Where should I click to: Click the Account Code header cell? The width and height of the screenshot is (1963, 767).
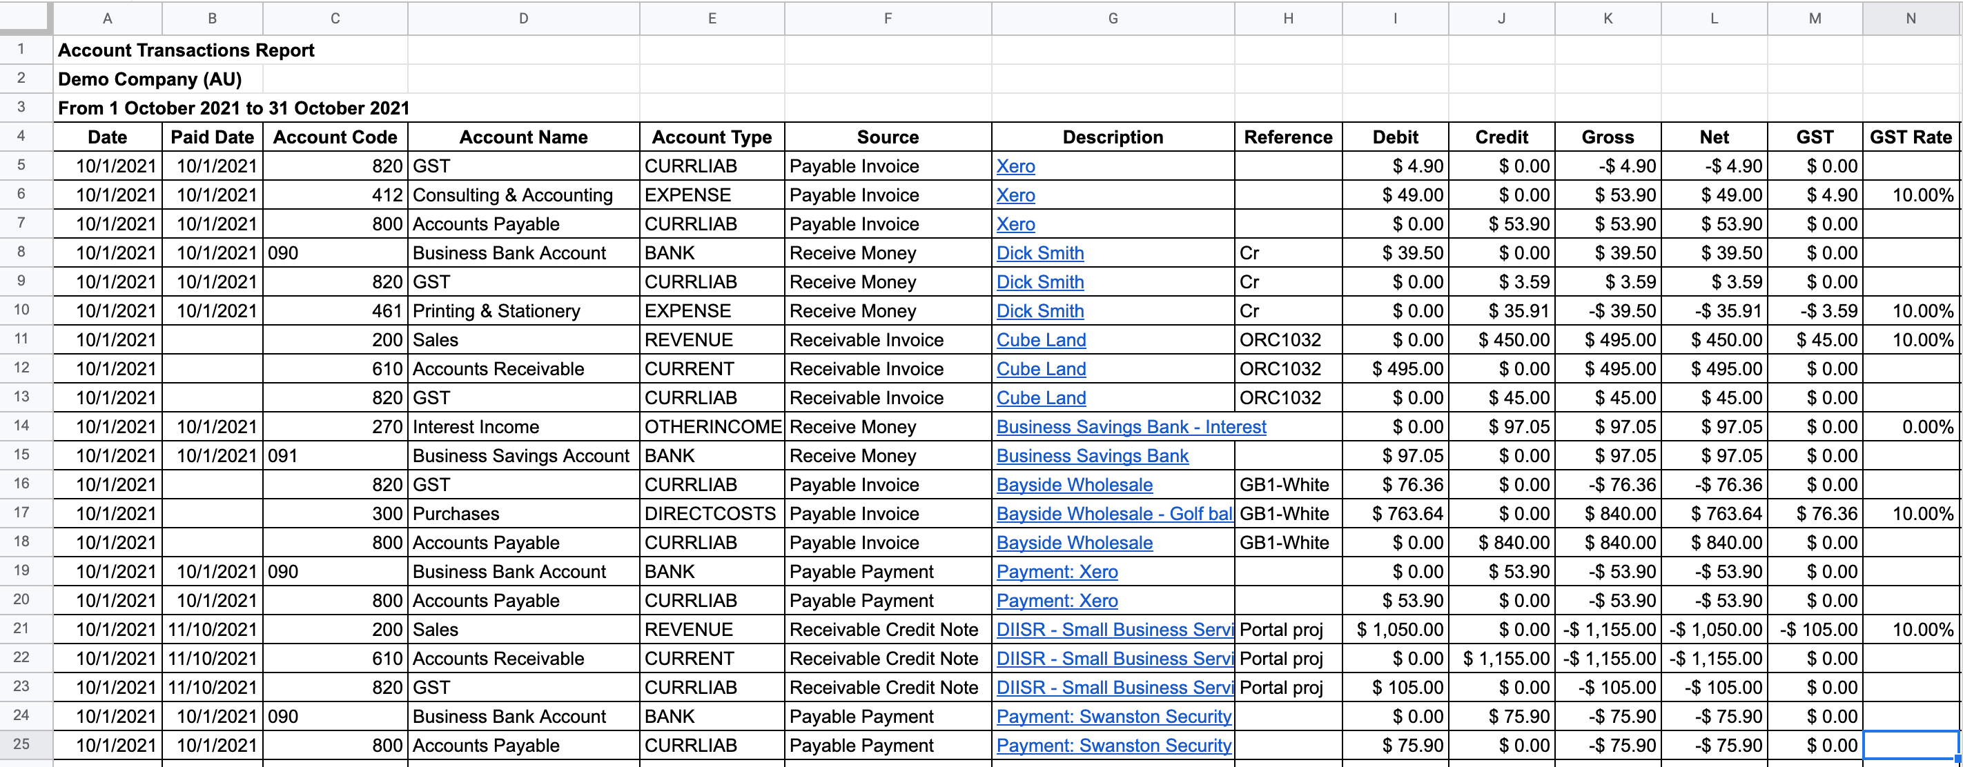tap(335, 137)
